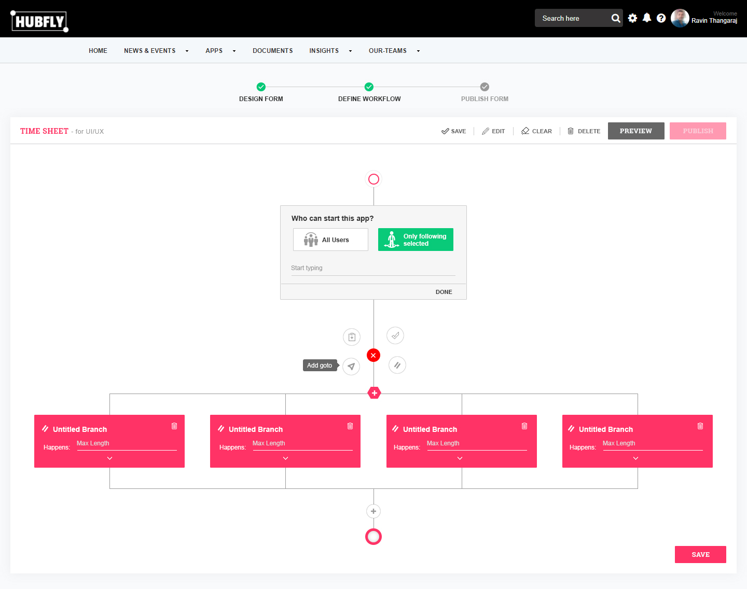This screenshot has width=747, height=589.
Task: Click the second branch Happens field
Action: coord(302,444)
